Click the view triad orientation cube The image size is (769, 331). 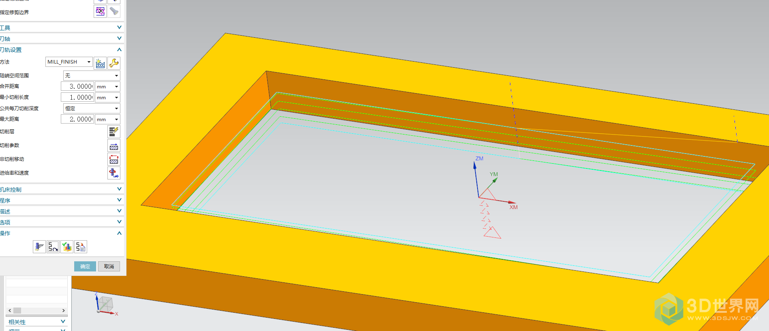pos(105,304)
